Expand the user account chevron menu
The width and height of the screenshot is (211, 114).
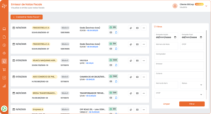206,6
